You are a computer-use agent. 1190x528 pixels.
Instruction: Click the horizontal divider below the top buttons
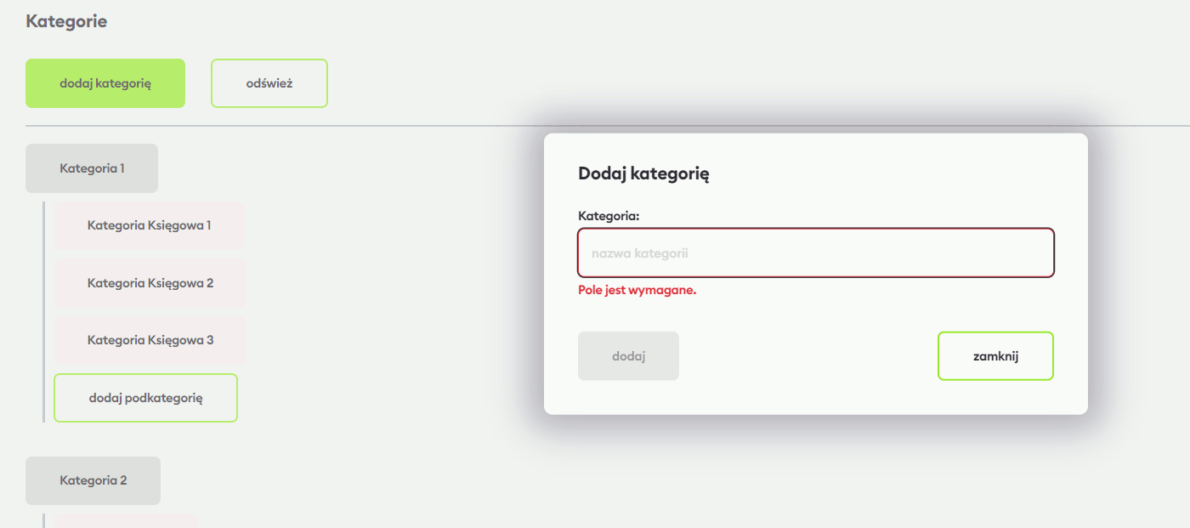[x=280, y=126]
